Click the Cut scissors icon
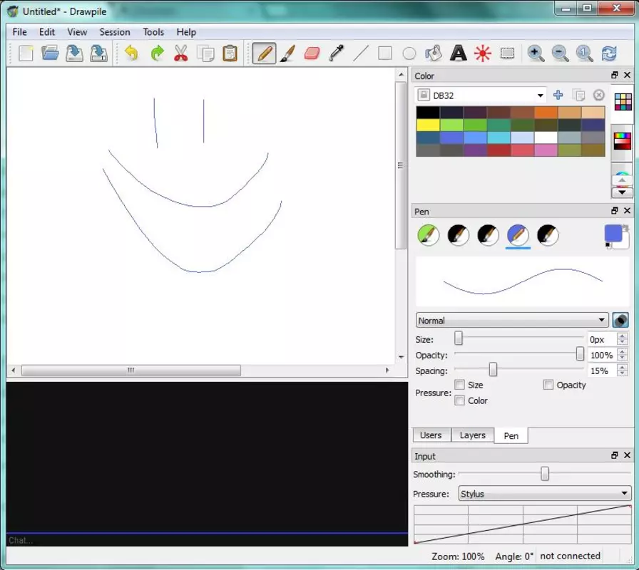 coord(181,53)
